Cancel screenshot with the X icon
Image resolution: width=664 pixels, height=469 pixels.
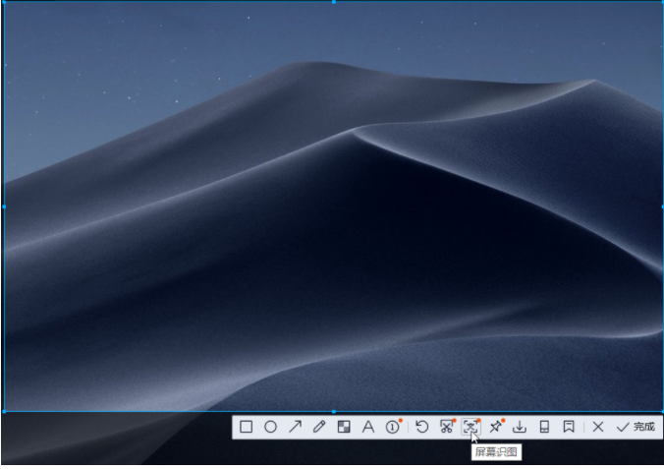(x=598, y=427)
